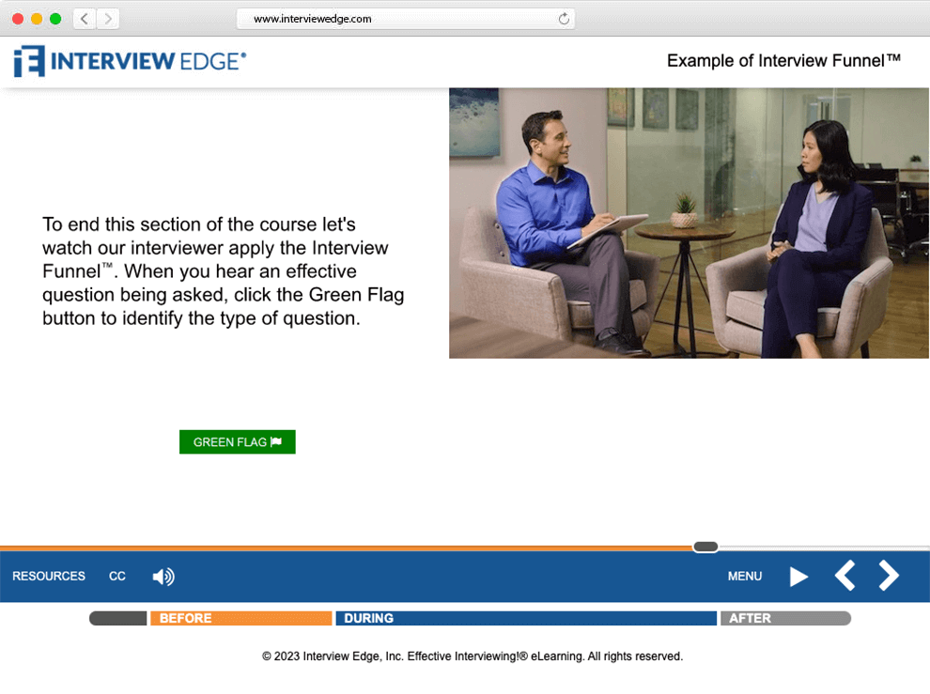Click the progress bar slider handle
930x694 pixels.
click(x=705, y=547)
